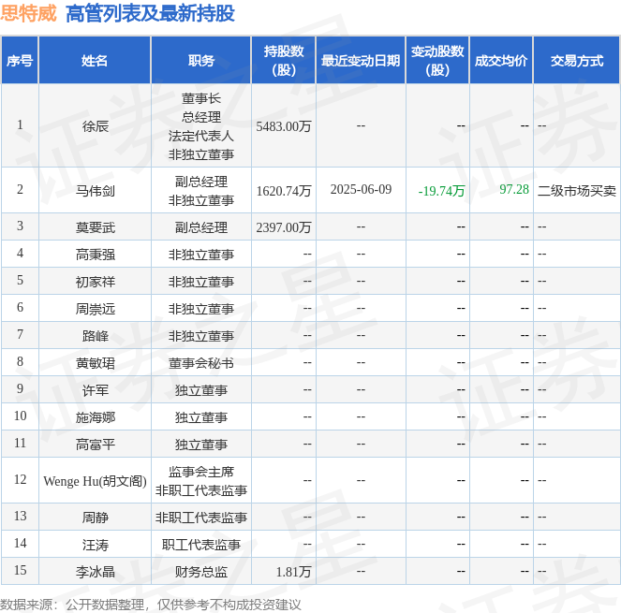Click the 数据来源 disclaimer footnote
Screen dimensions: 621x613
[151, 605]
